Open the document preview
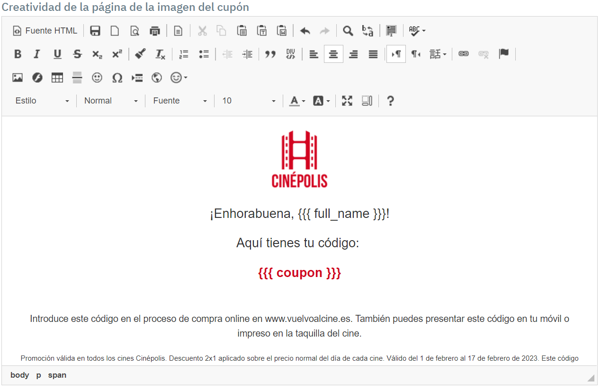601x390 pixels. point(135,31)
